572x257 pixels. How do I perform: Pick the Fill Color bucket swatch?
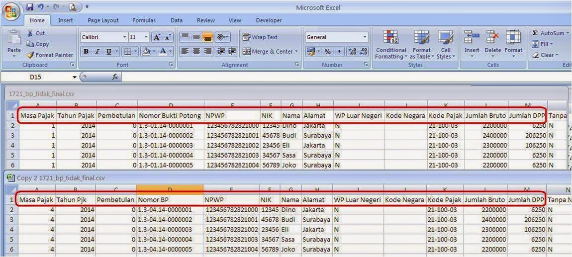pyautogui.click(x=146, y=52)
